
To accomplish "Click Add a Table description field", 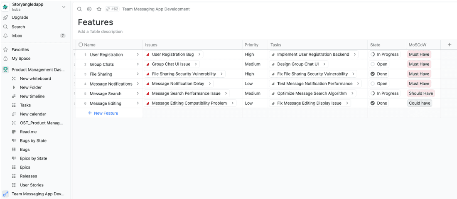I will (x=100, y=32).
